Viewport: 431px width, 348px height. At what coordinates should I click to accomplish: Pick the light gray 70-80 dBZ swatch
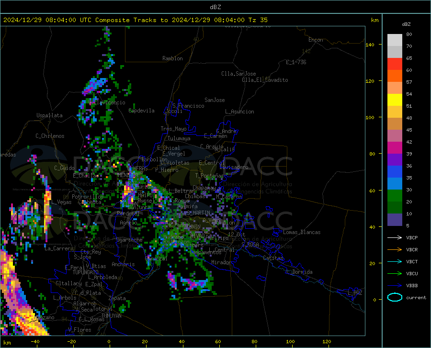coord(395,40)
